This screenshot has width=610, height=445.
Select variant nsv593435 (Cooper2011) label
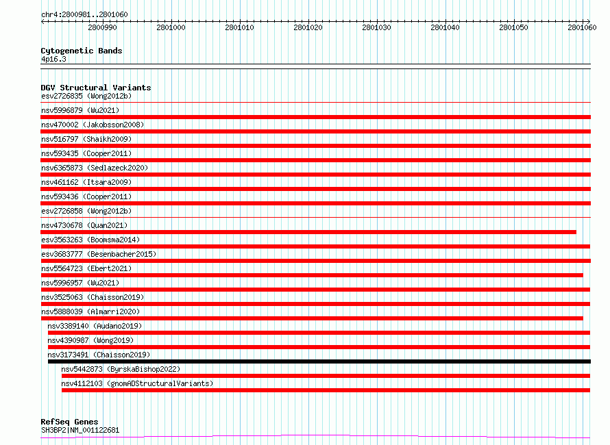pos(86,153)
